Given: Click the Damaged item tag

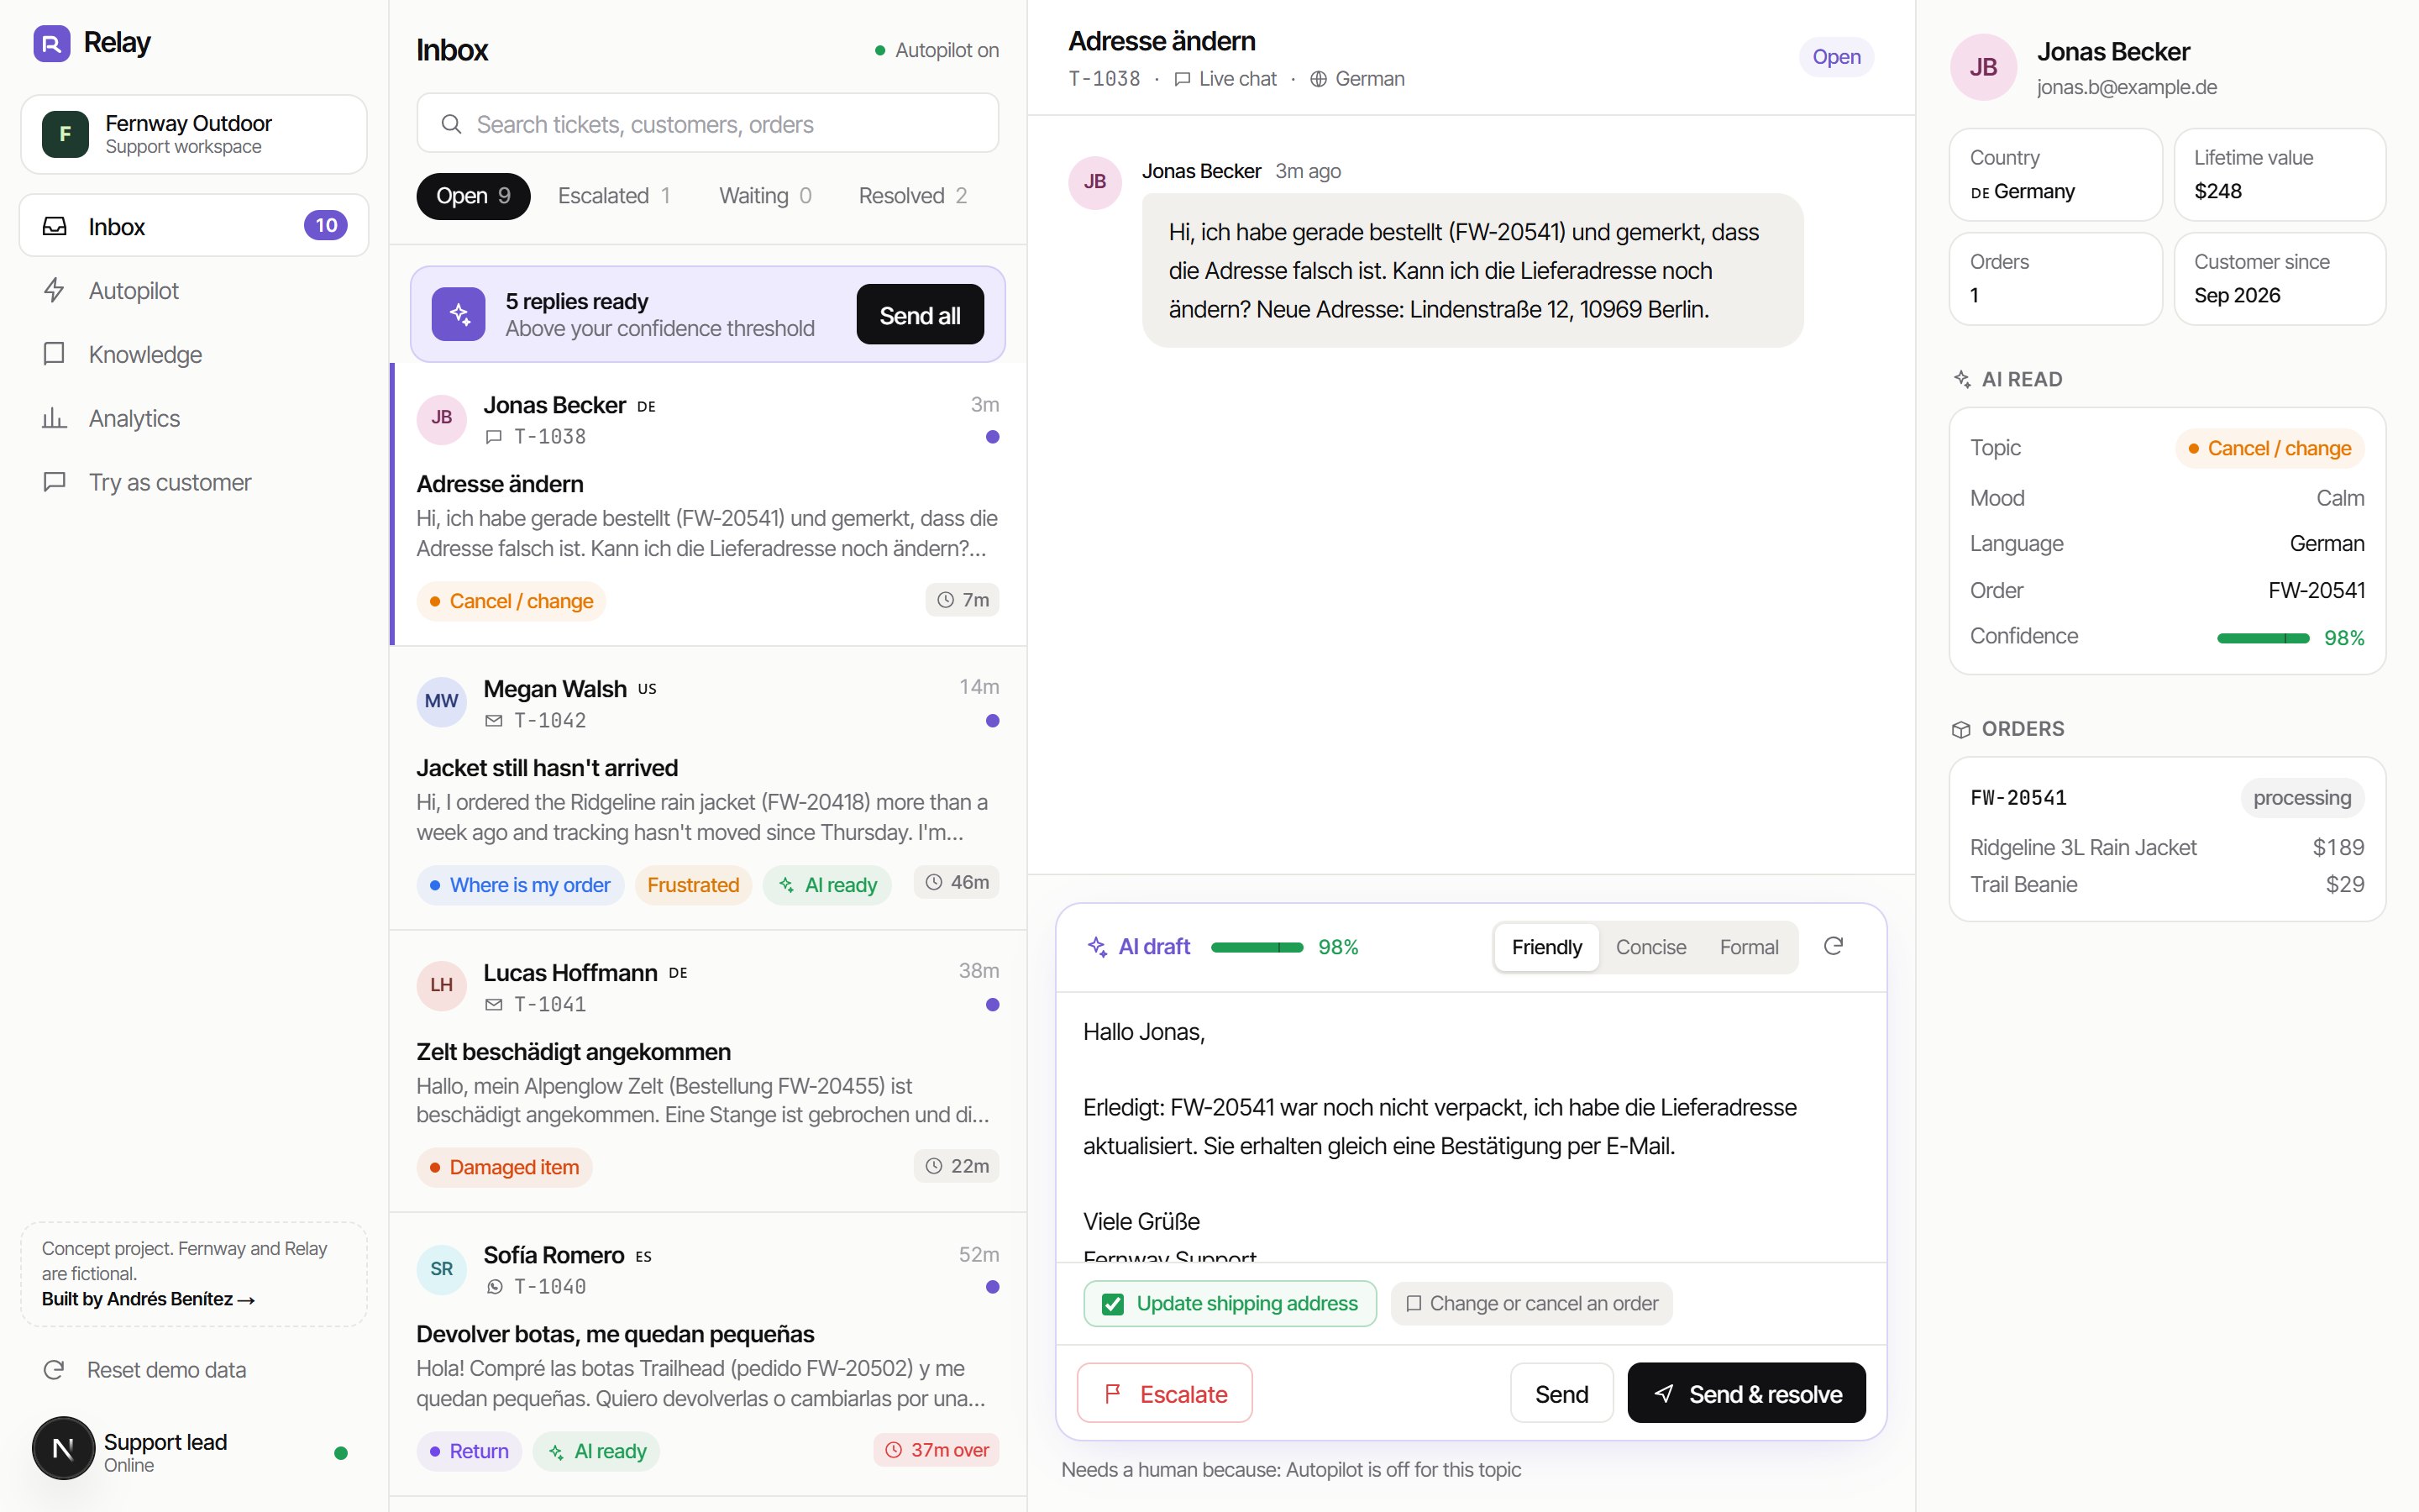Looking at the screenshot, I should pos(505,1167).
